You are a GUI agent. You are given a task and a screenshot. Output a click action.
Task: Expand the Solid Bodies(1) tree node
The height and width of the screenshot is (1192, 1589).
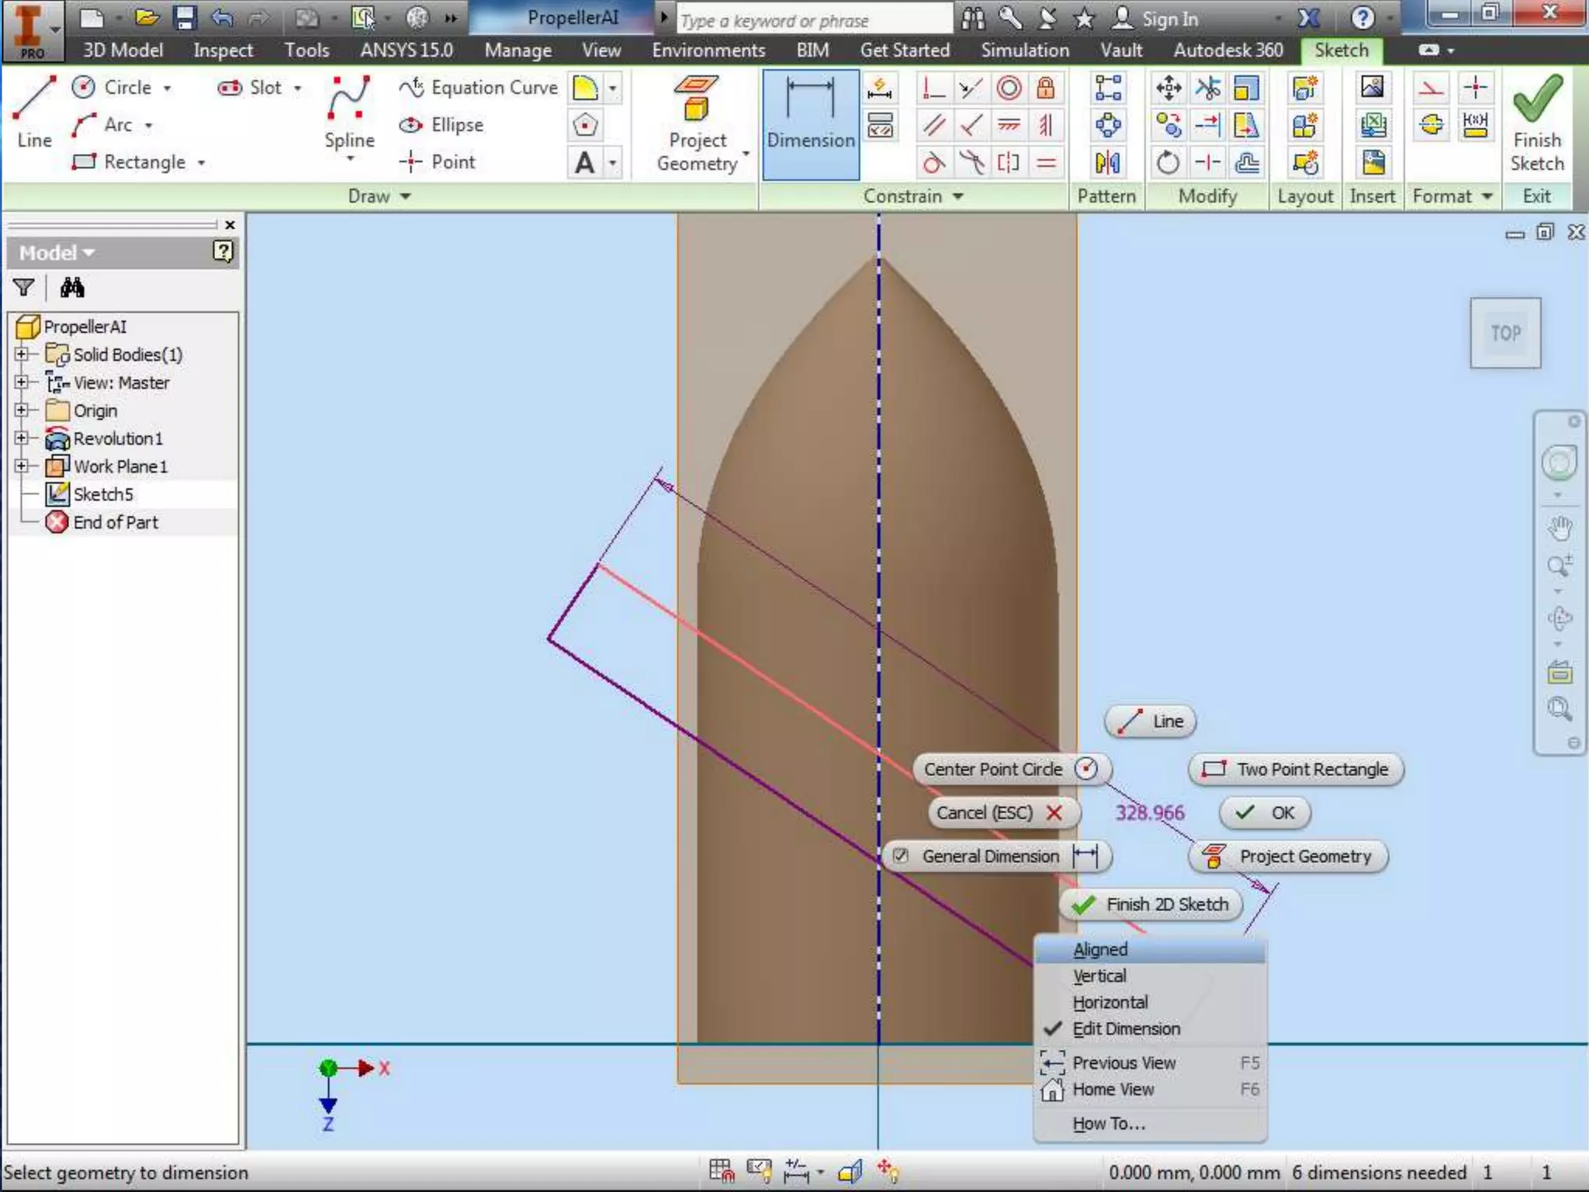point(22,355)
